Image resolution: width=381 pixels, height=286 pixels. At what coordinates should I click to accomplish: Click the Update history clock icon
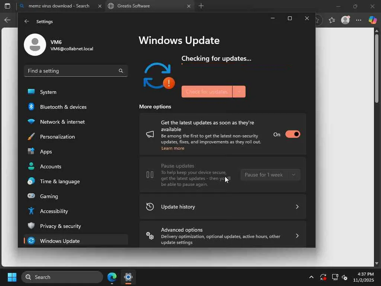tap(150, 206)
